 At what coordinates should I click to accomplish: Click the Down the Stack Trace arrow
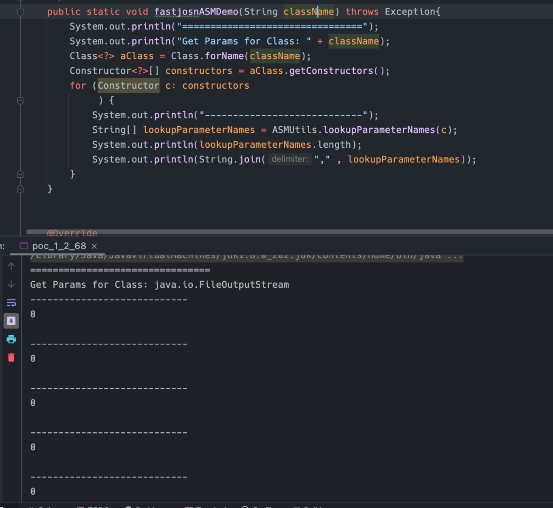tap(11, 284)
